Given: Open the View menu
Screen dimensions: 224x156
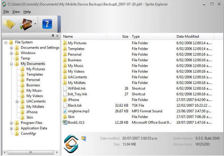Looking at the screenshot, I should [x=16, y=12].
